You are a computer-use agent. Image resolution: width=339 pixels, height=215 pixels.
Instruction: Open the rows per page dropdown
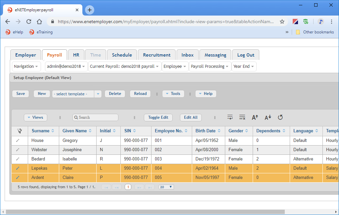(x=166, y=187)
